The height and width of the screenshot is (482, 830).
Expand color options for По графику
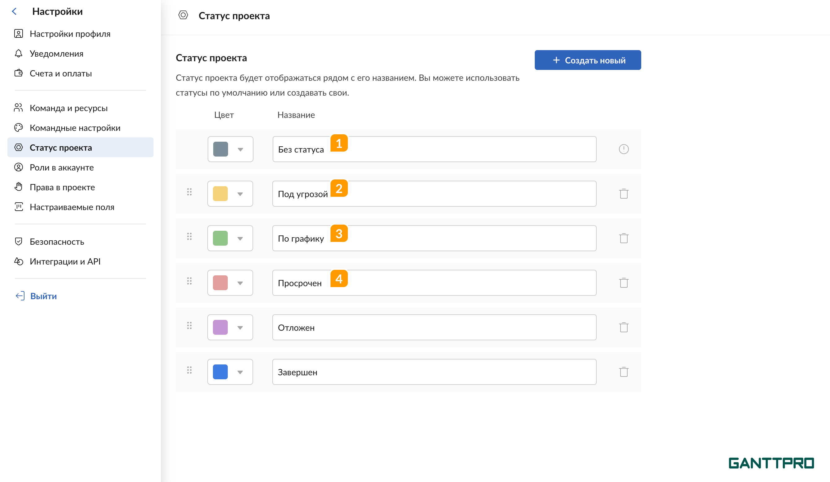pos(240,238)
